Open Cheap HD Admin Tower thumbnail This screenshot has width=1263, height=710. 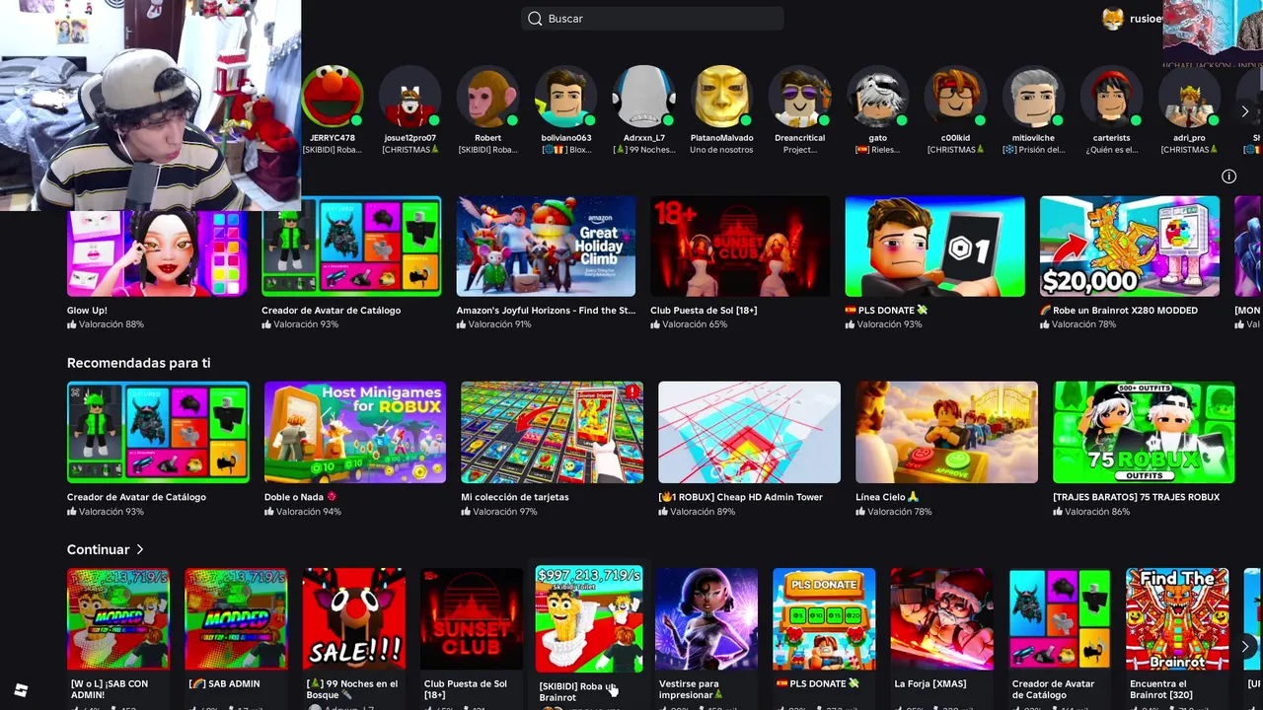coord(749,432)
